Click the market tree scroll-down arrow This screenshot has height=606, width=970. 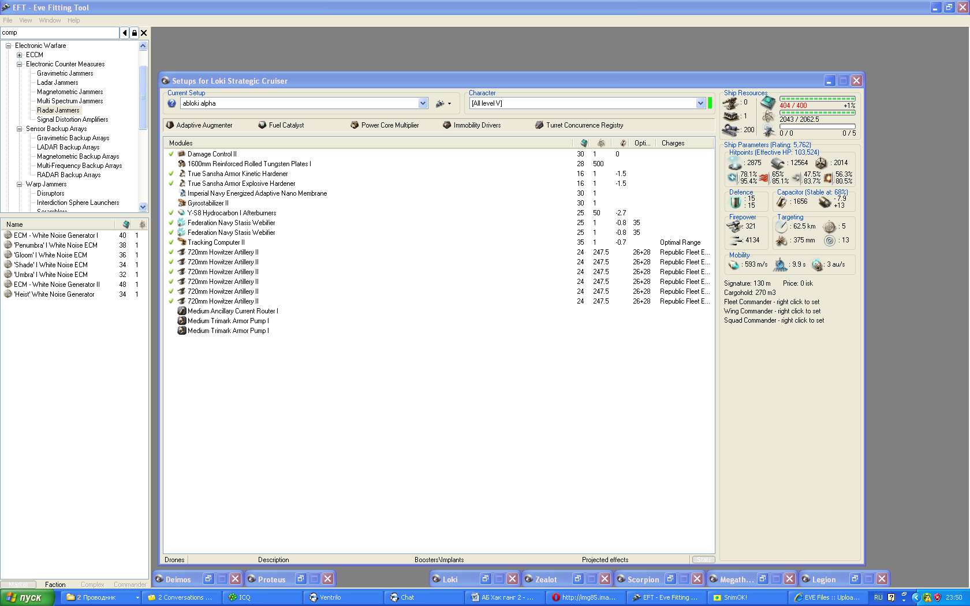[x=143, y=207]
